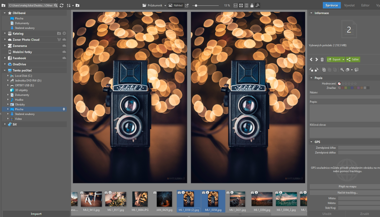
Task: Expand the Síť network node
Action: (4, 124)
